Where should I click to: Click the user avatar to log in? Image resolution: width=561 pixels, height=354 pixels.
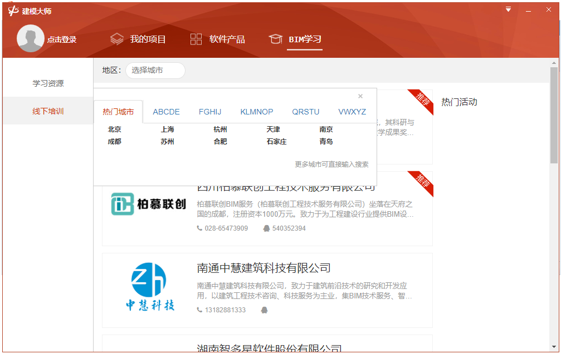[30, 38]
